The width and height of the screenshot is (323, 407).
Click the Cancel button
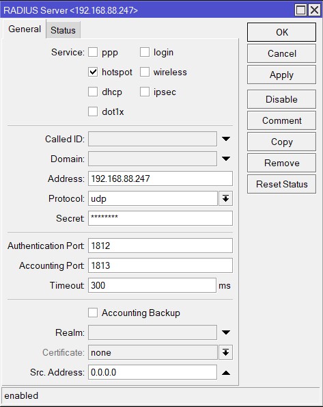coord(282,53)
